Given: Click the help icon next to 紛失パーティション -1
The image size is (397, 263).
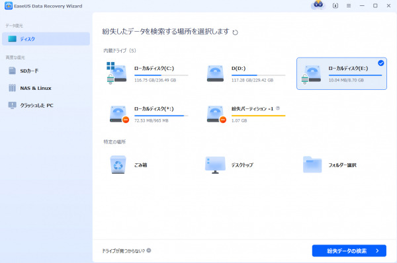Looking at the screenshot, I should point(278,108).
